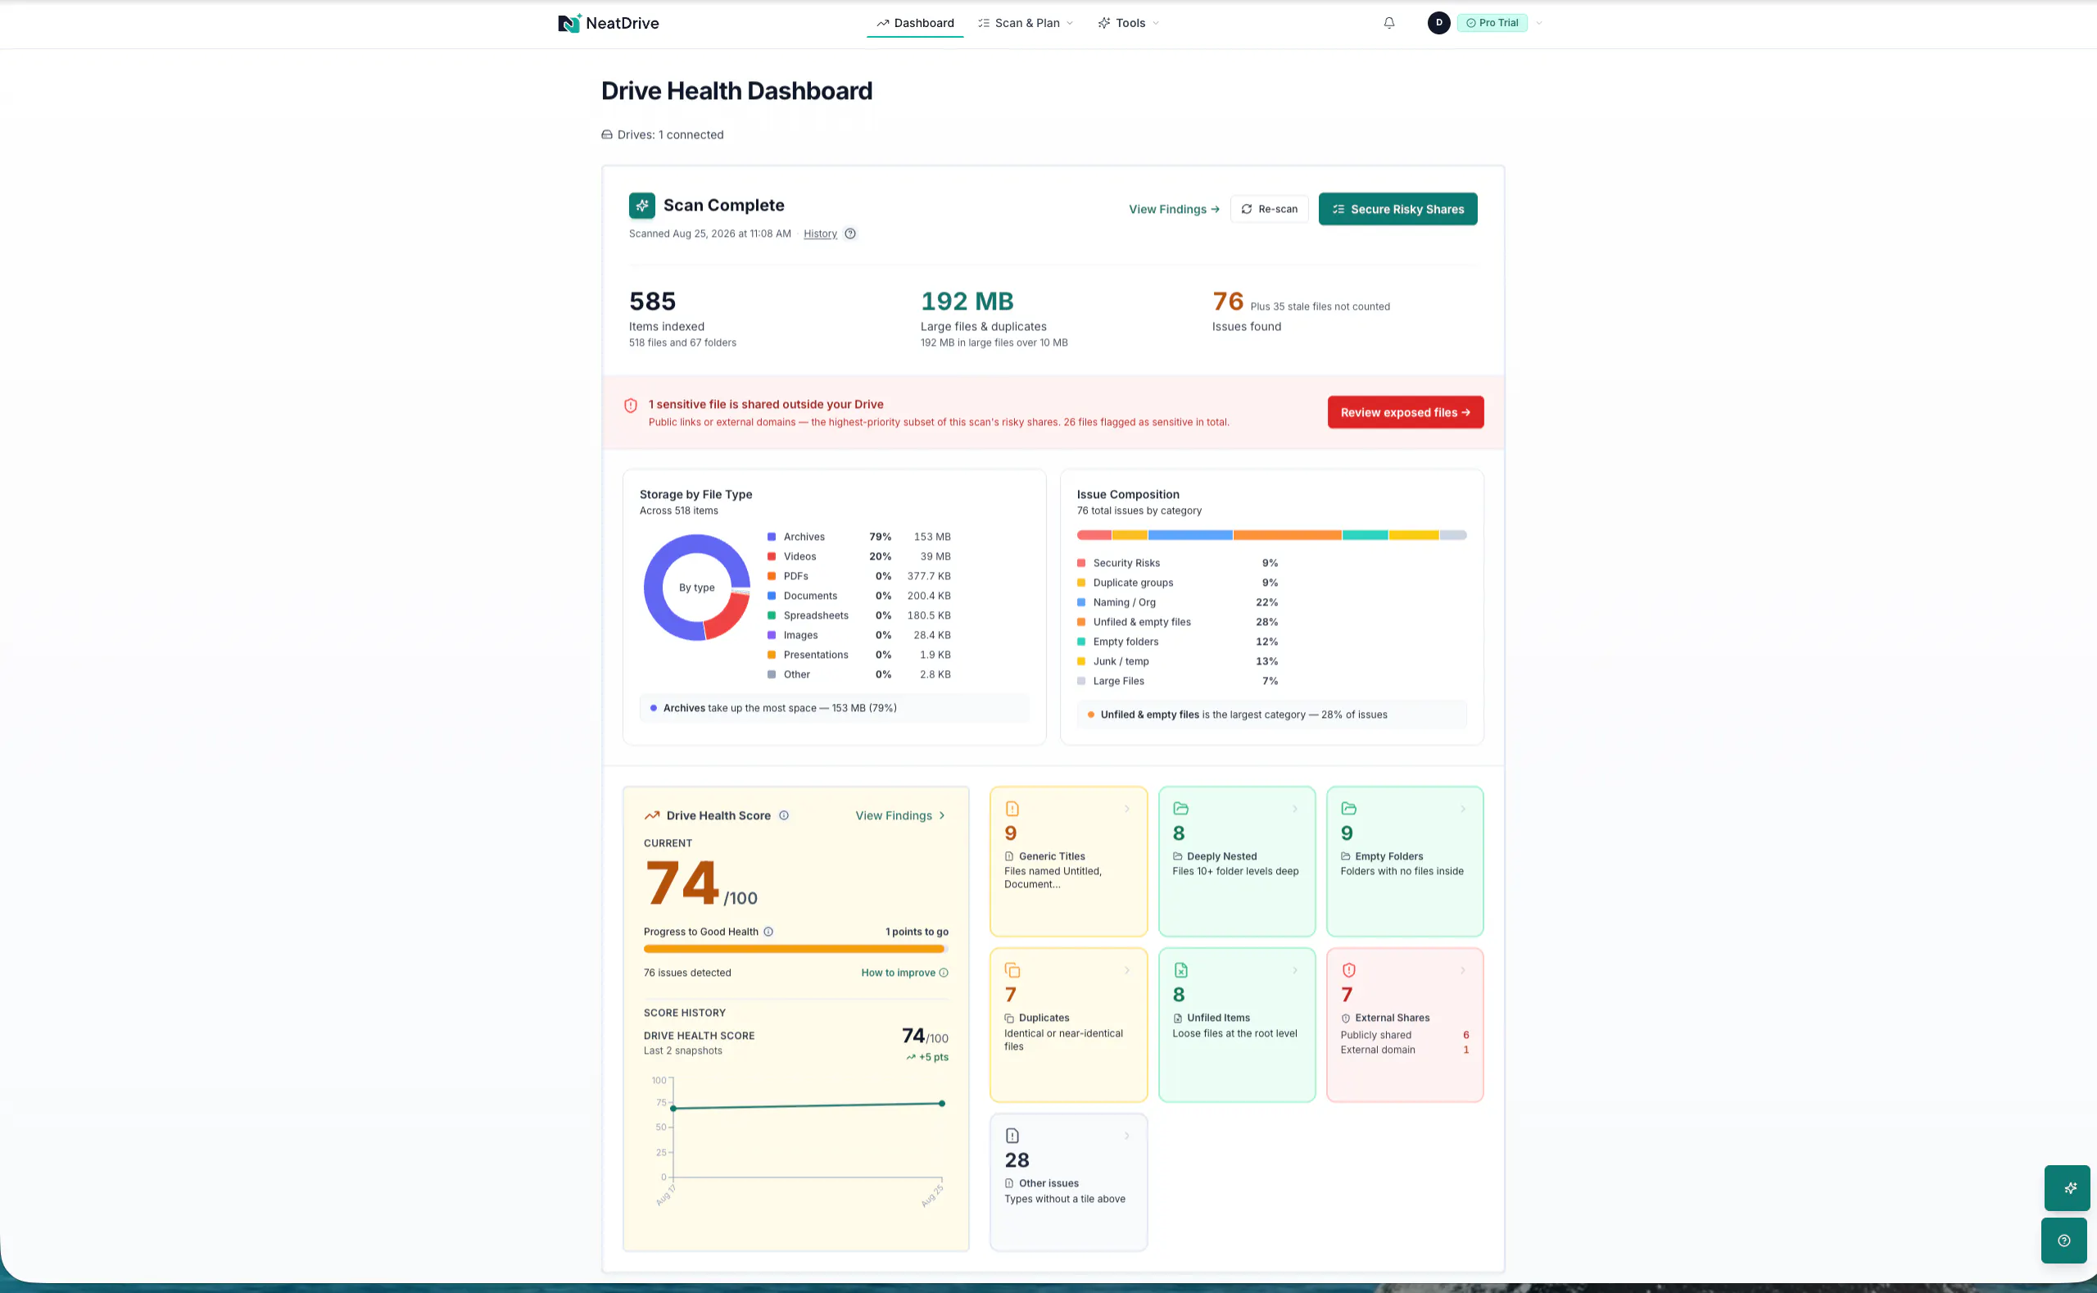
Task: Click the Aug 17 point on score chart
Action: pyautogui.click(x=673, y=1109)
